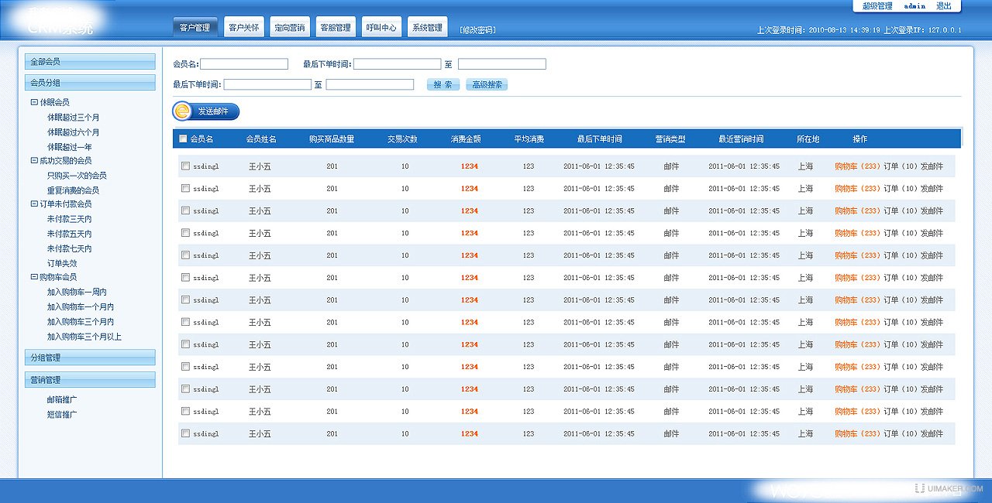
Task: Click the [修改密码] link
Action: (477, 30)
